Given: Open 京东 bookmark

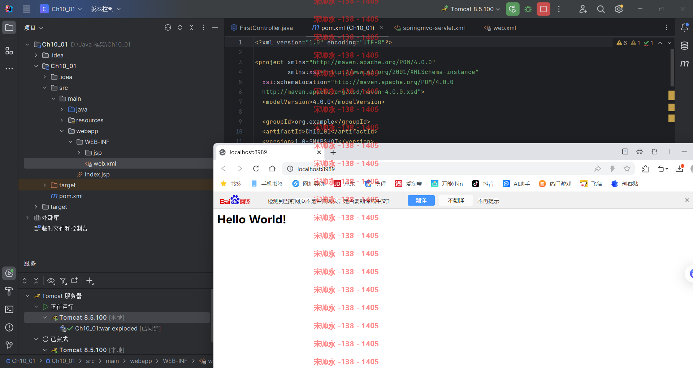Looking at the screenshot, I should [x=345, y=184].
